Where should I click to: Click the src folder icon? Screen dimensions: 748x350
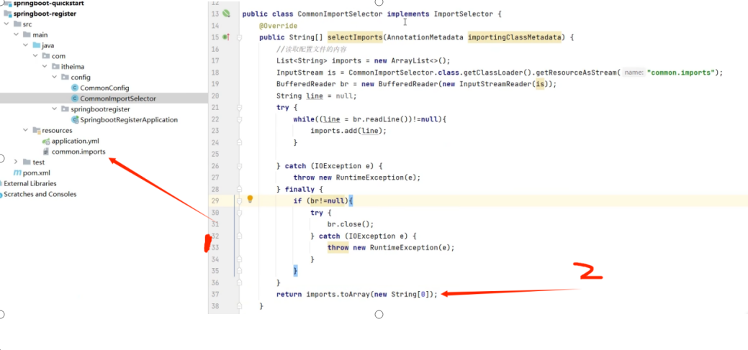click(x=17, y=24)
